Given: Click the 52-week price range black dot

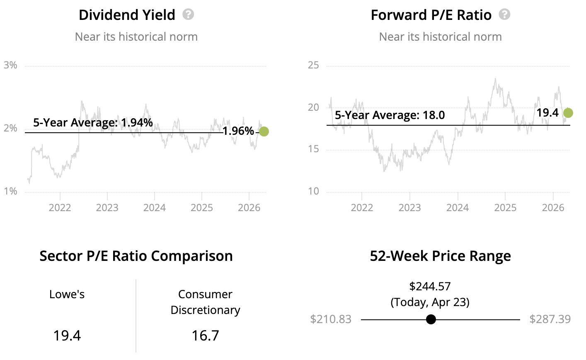Looking at the screenshot, I should [431, 319].
